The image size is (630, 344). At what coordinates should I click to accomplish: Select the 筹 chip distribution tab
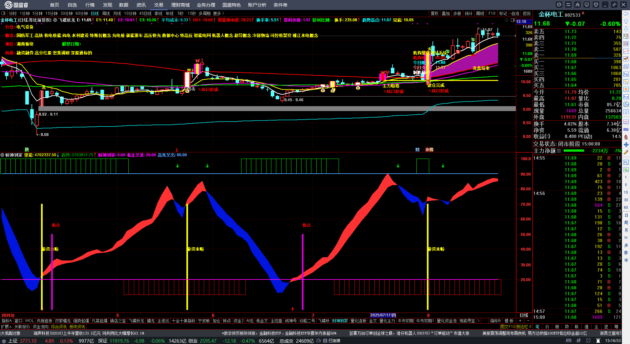(x=616, y=327)
